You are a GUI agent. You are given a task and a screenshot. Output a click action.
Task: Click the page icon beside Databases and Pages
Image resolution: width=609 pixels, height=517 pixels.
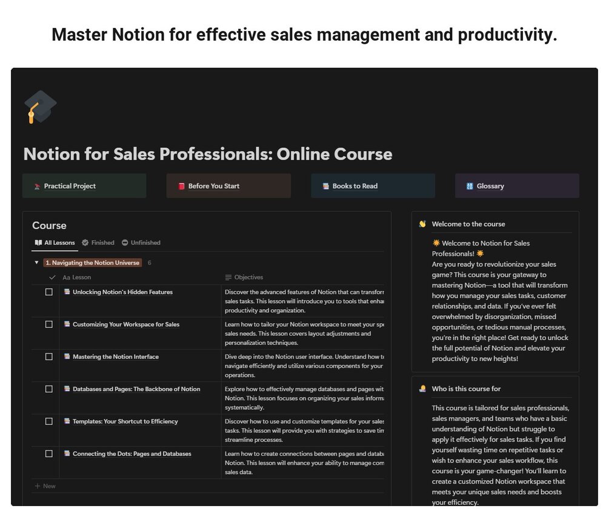point(67,389)
